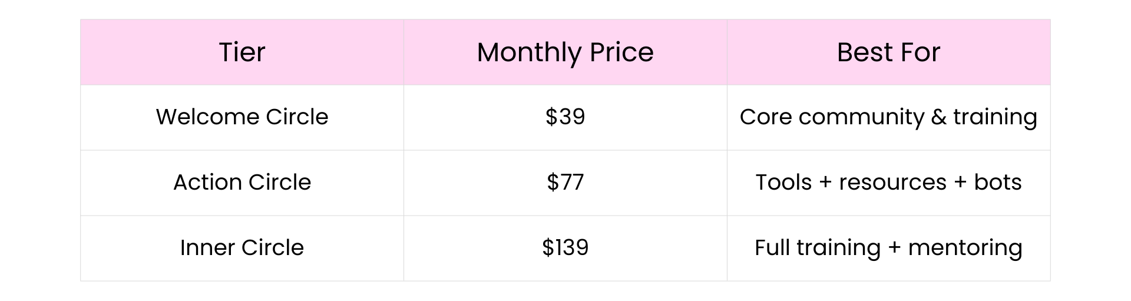Click the Best For column header
The width and height of the screenshot is (1131, 301).
(889, 52)
